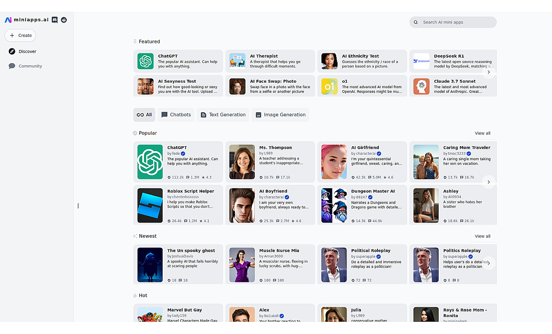Select the Image Generation filter tab

(x=280, y=115)
